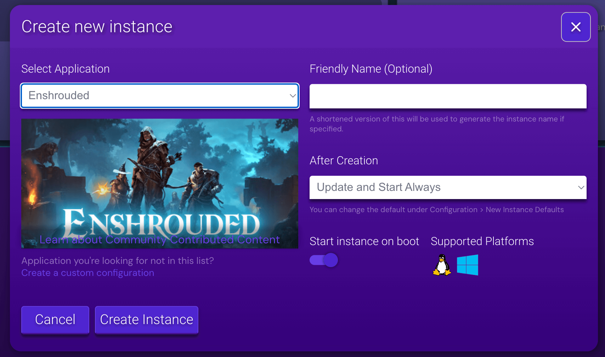Click the Create new instance title
Screen dimensions: 605x357
pyautogui.click(x=97, y=26)
